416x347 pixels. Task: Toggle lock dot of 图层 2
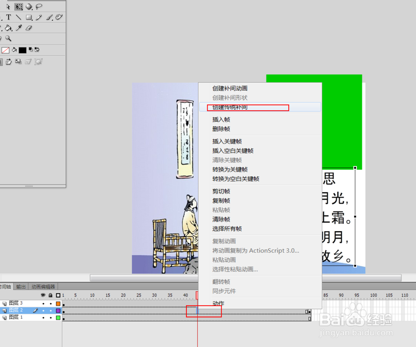click(51, 311)
